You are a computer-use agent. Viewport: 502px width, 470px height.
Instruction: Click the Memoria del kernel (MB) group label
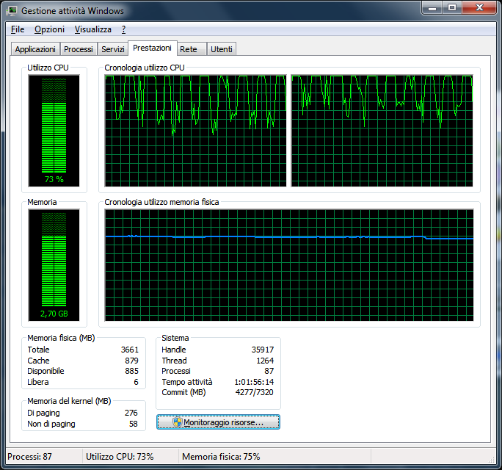point(69,401)
